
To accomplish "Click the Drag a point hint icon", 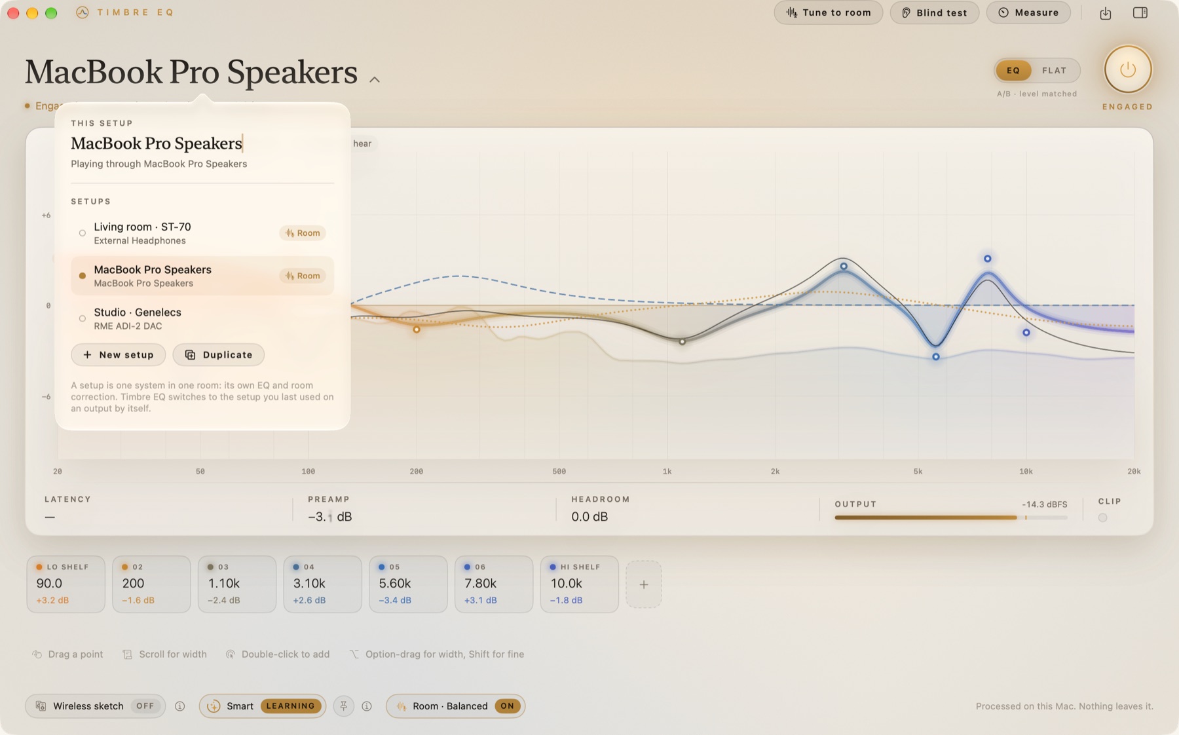I will tap(37, 654).
